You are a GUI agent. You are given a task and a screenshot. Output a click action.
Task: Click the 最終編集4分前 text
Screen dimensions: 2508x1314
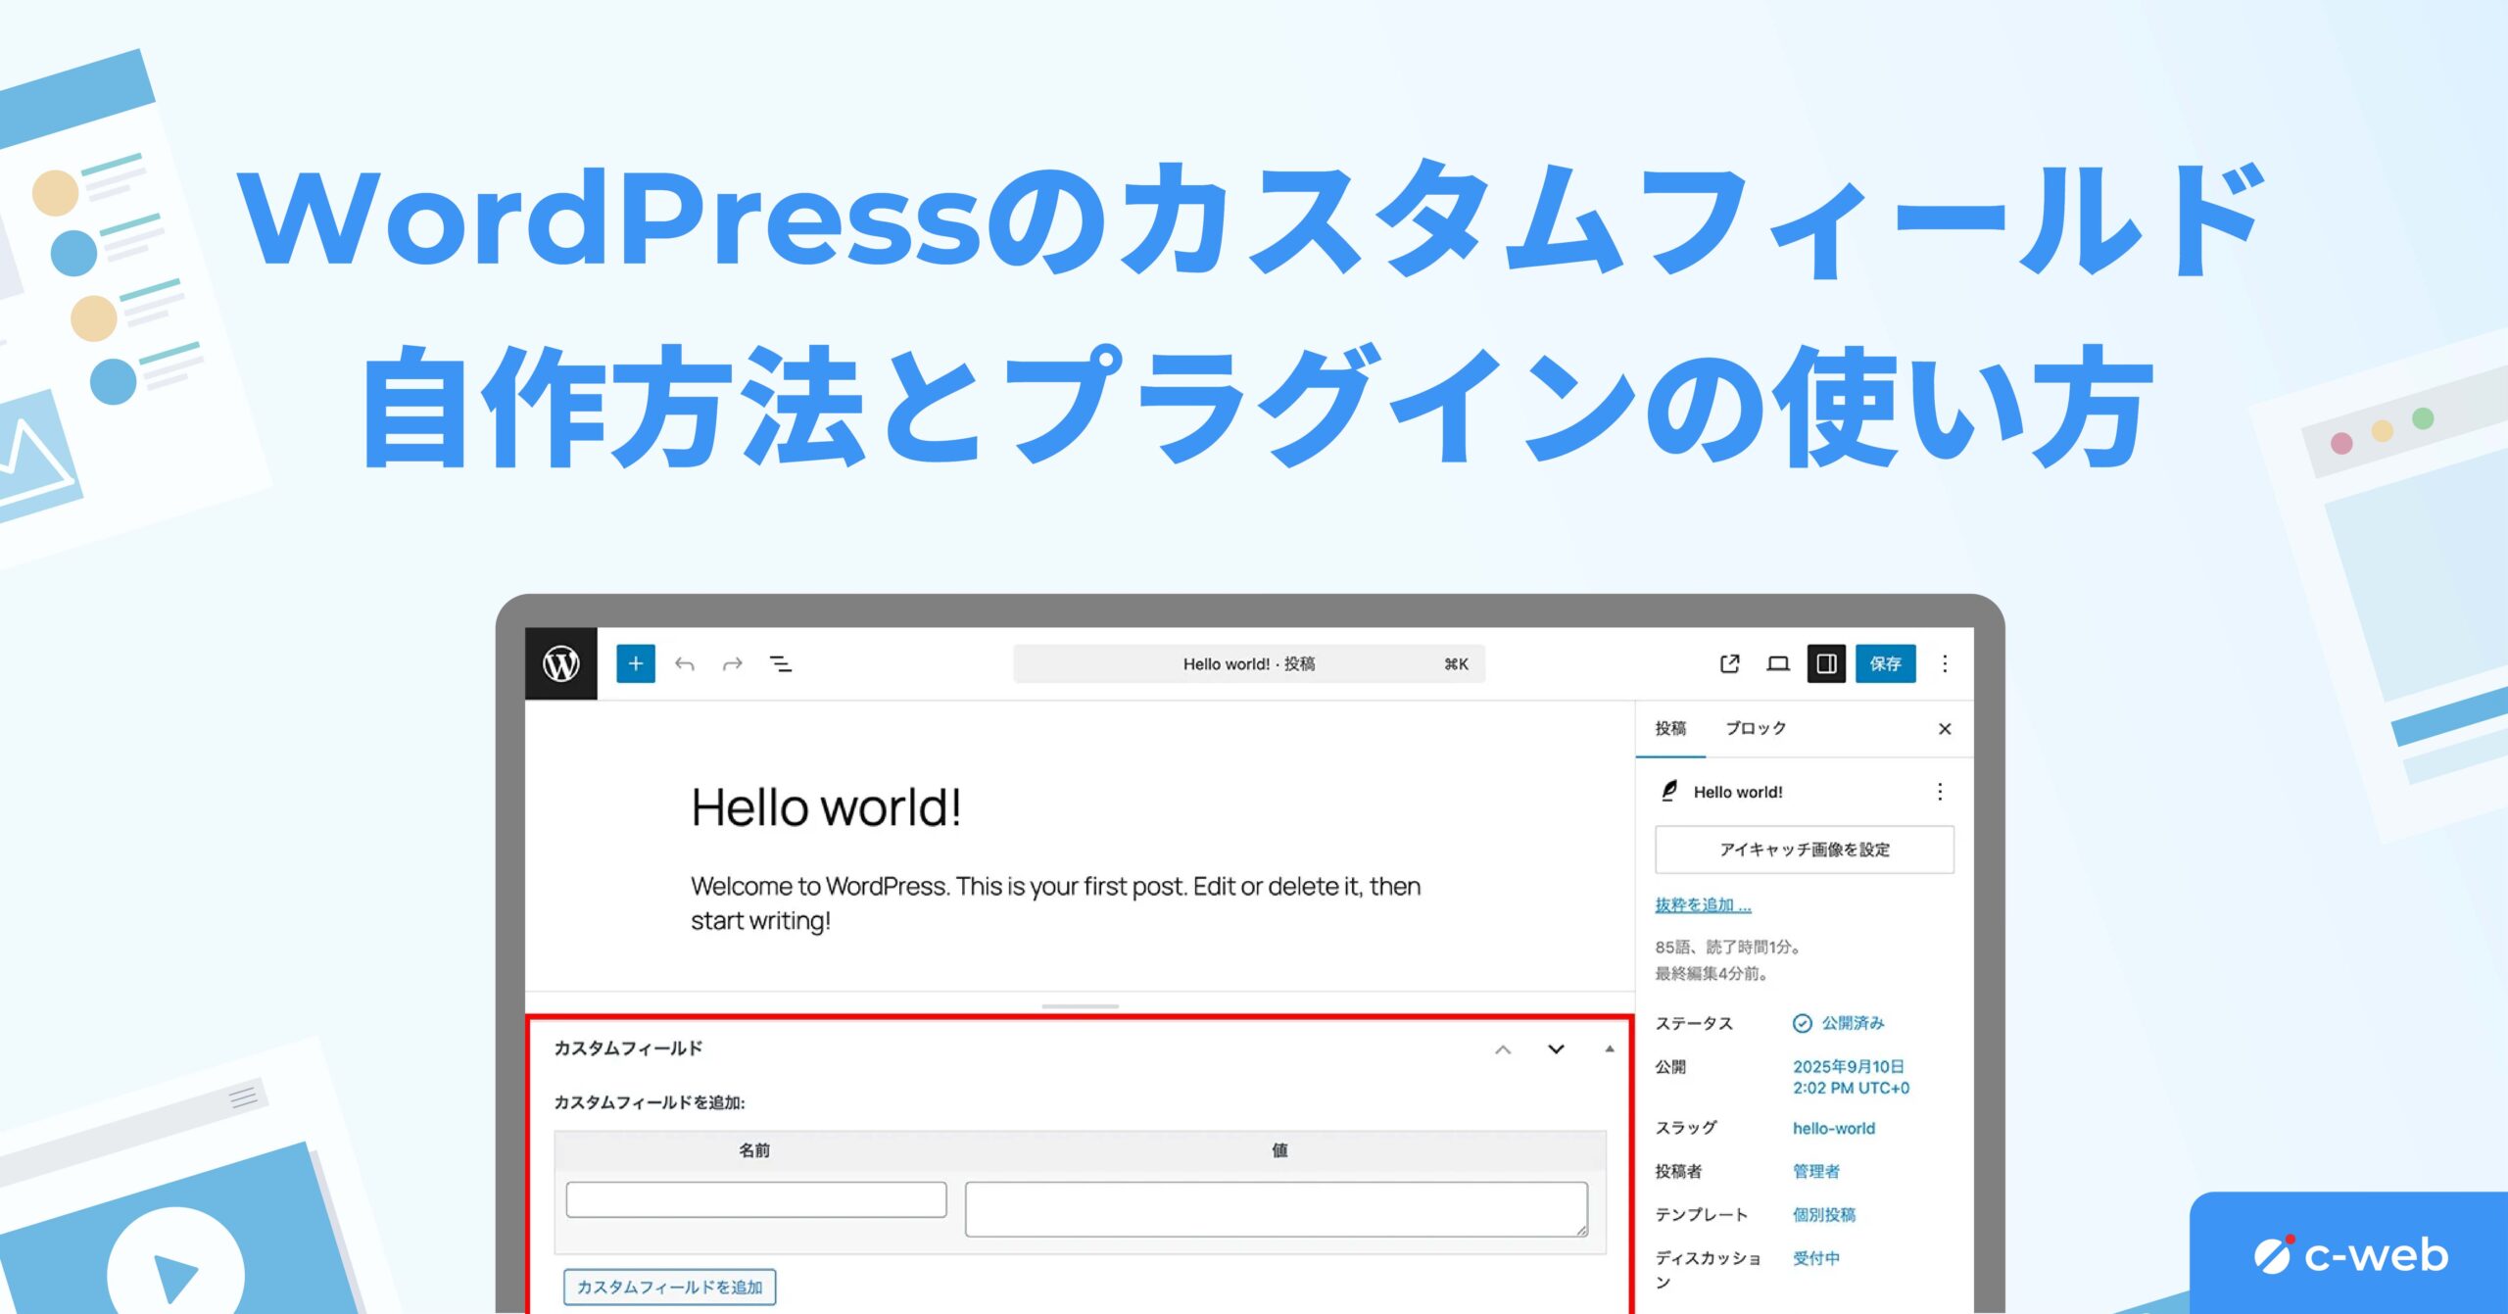pos(1712,973)
